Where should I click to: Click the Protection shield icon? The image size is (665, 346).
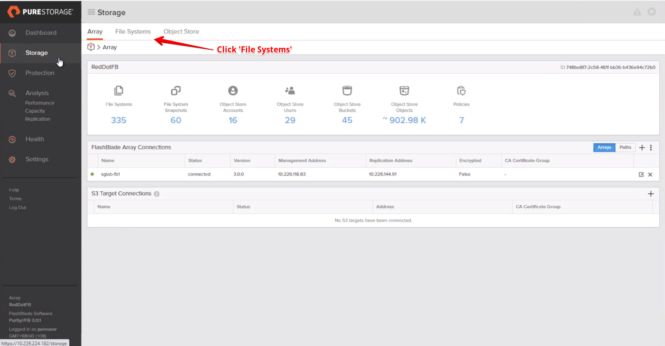(x=12, y=73)
